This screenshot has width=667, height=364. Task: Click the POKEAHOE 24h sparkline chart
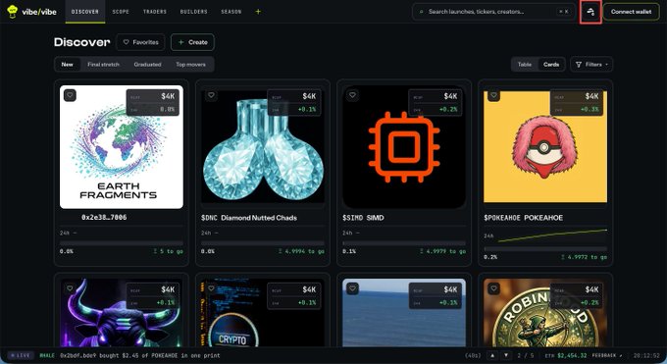[x=552, y=235]
